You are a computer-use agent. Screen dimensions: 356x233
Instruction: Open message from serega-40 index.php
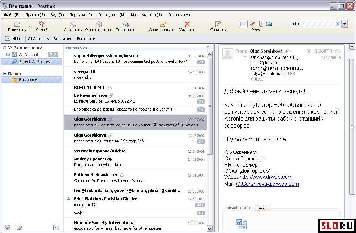135,74
